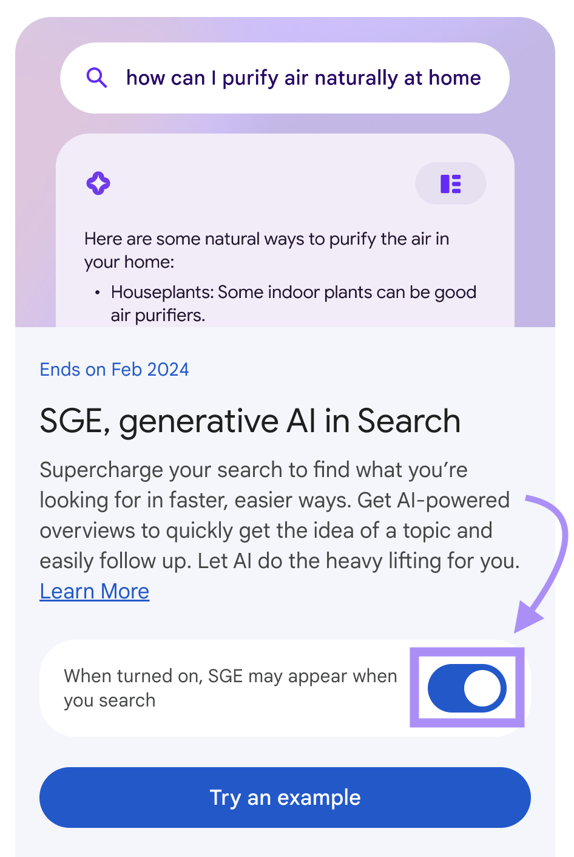
Task: Tap the search lens inside the query bar
Action: (97, 78)
